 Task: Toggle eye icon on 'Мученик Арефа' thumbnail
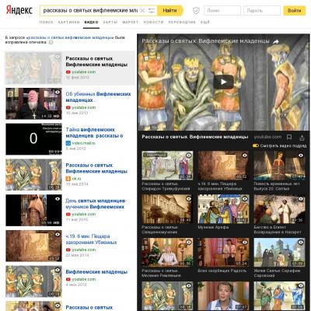point(245,199)
